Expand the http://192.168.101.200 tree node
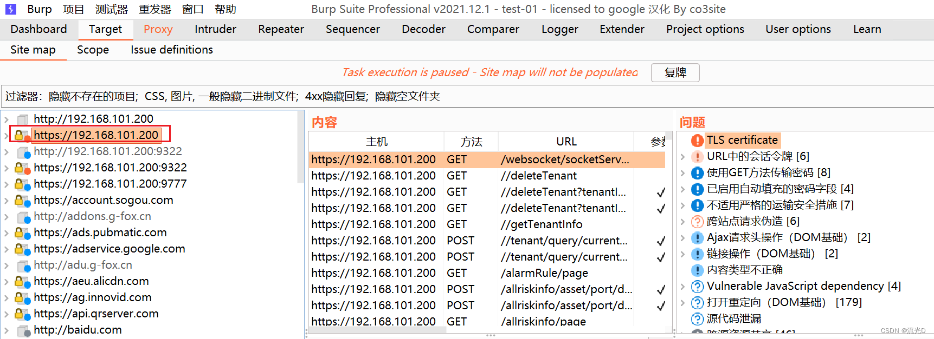Screen dimensions: 934x339 tap(7, 119)
